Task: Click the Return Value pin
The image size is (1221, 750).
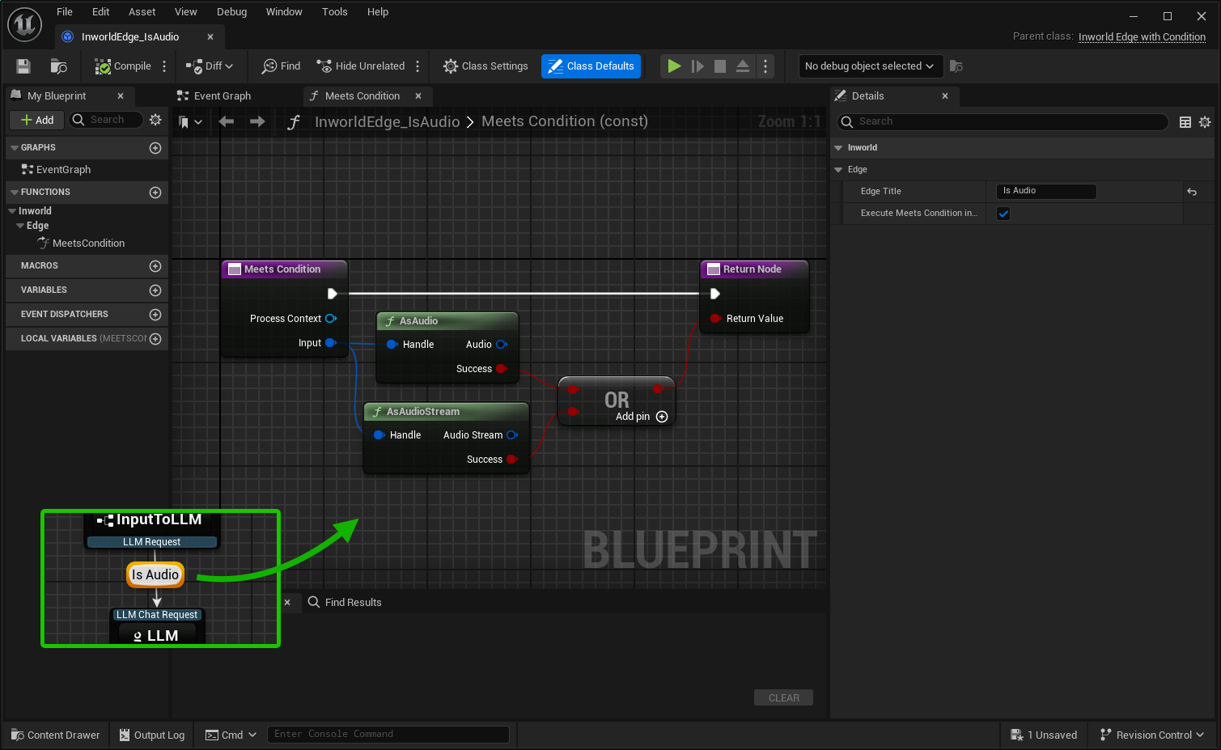Action: [x=715, y=319]
